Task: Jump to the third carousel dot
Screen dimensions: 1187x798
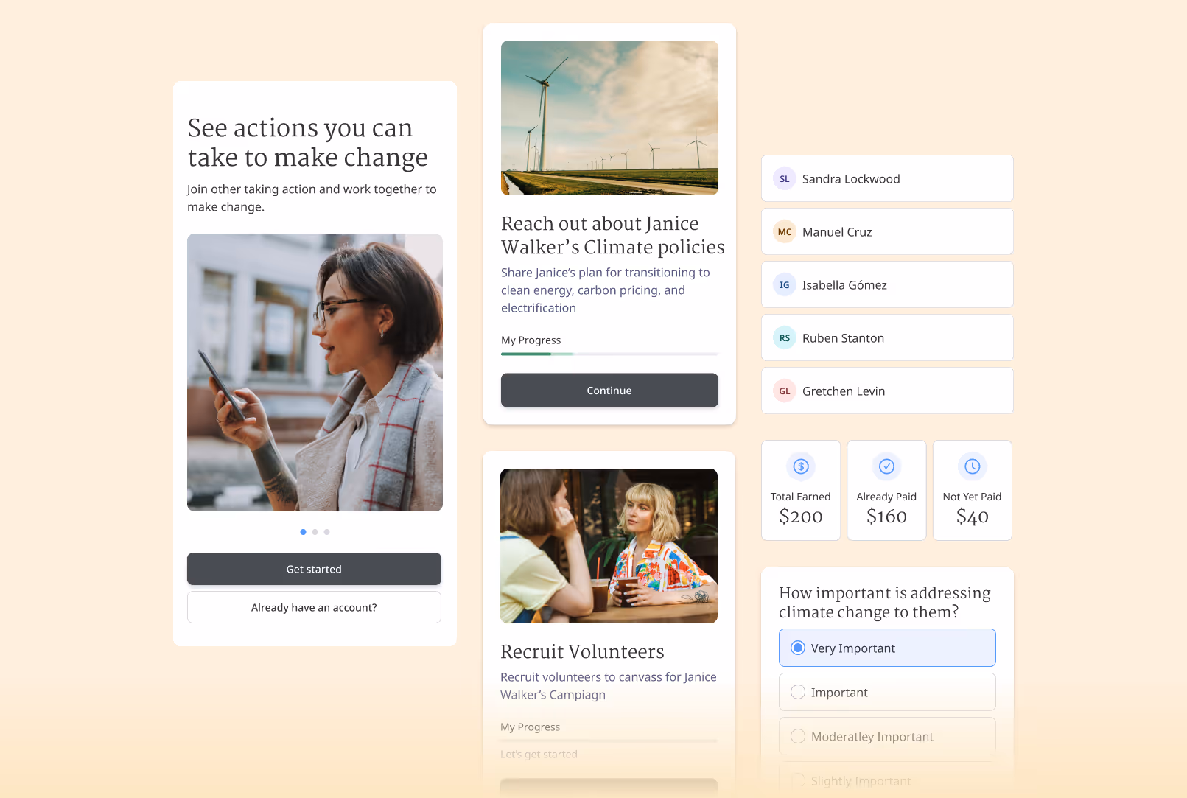Action: [326, 532]
